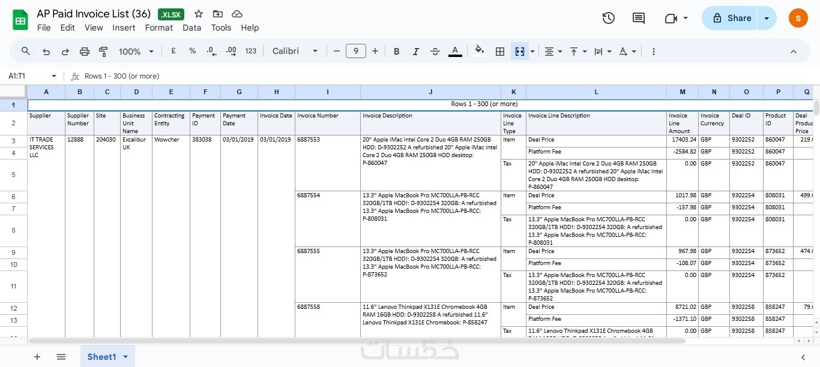Toggle strikethrough formatting
820x367 pixels.
(435, 52)
